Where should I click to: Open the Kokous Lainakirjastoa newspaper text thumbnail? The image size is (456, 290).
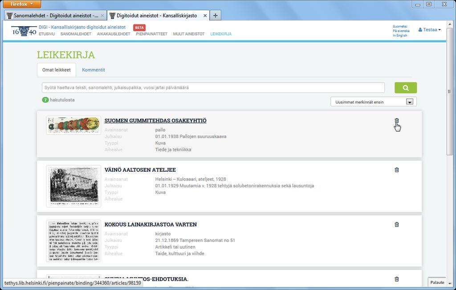coord(73,241)
